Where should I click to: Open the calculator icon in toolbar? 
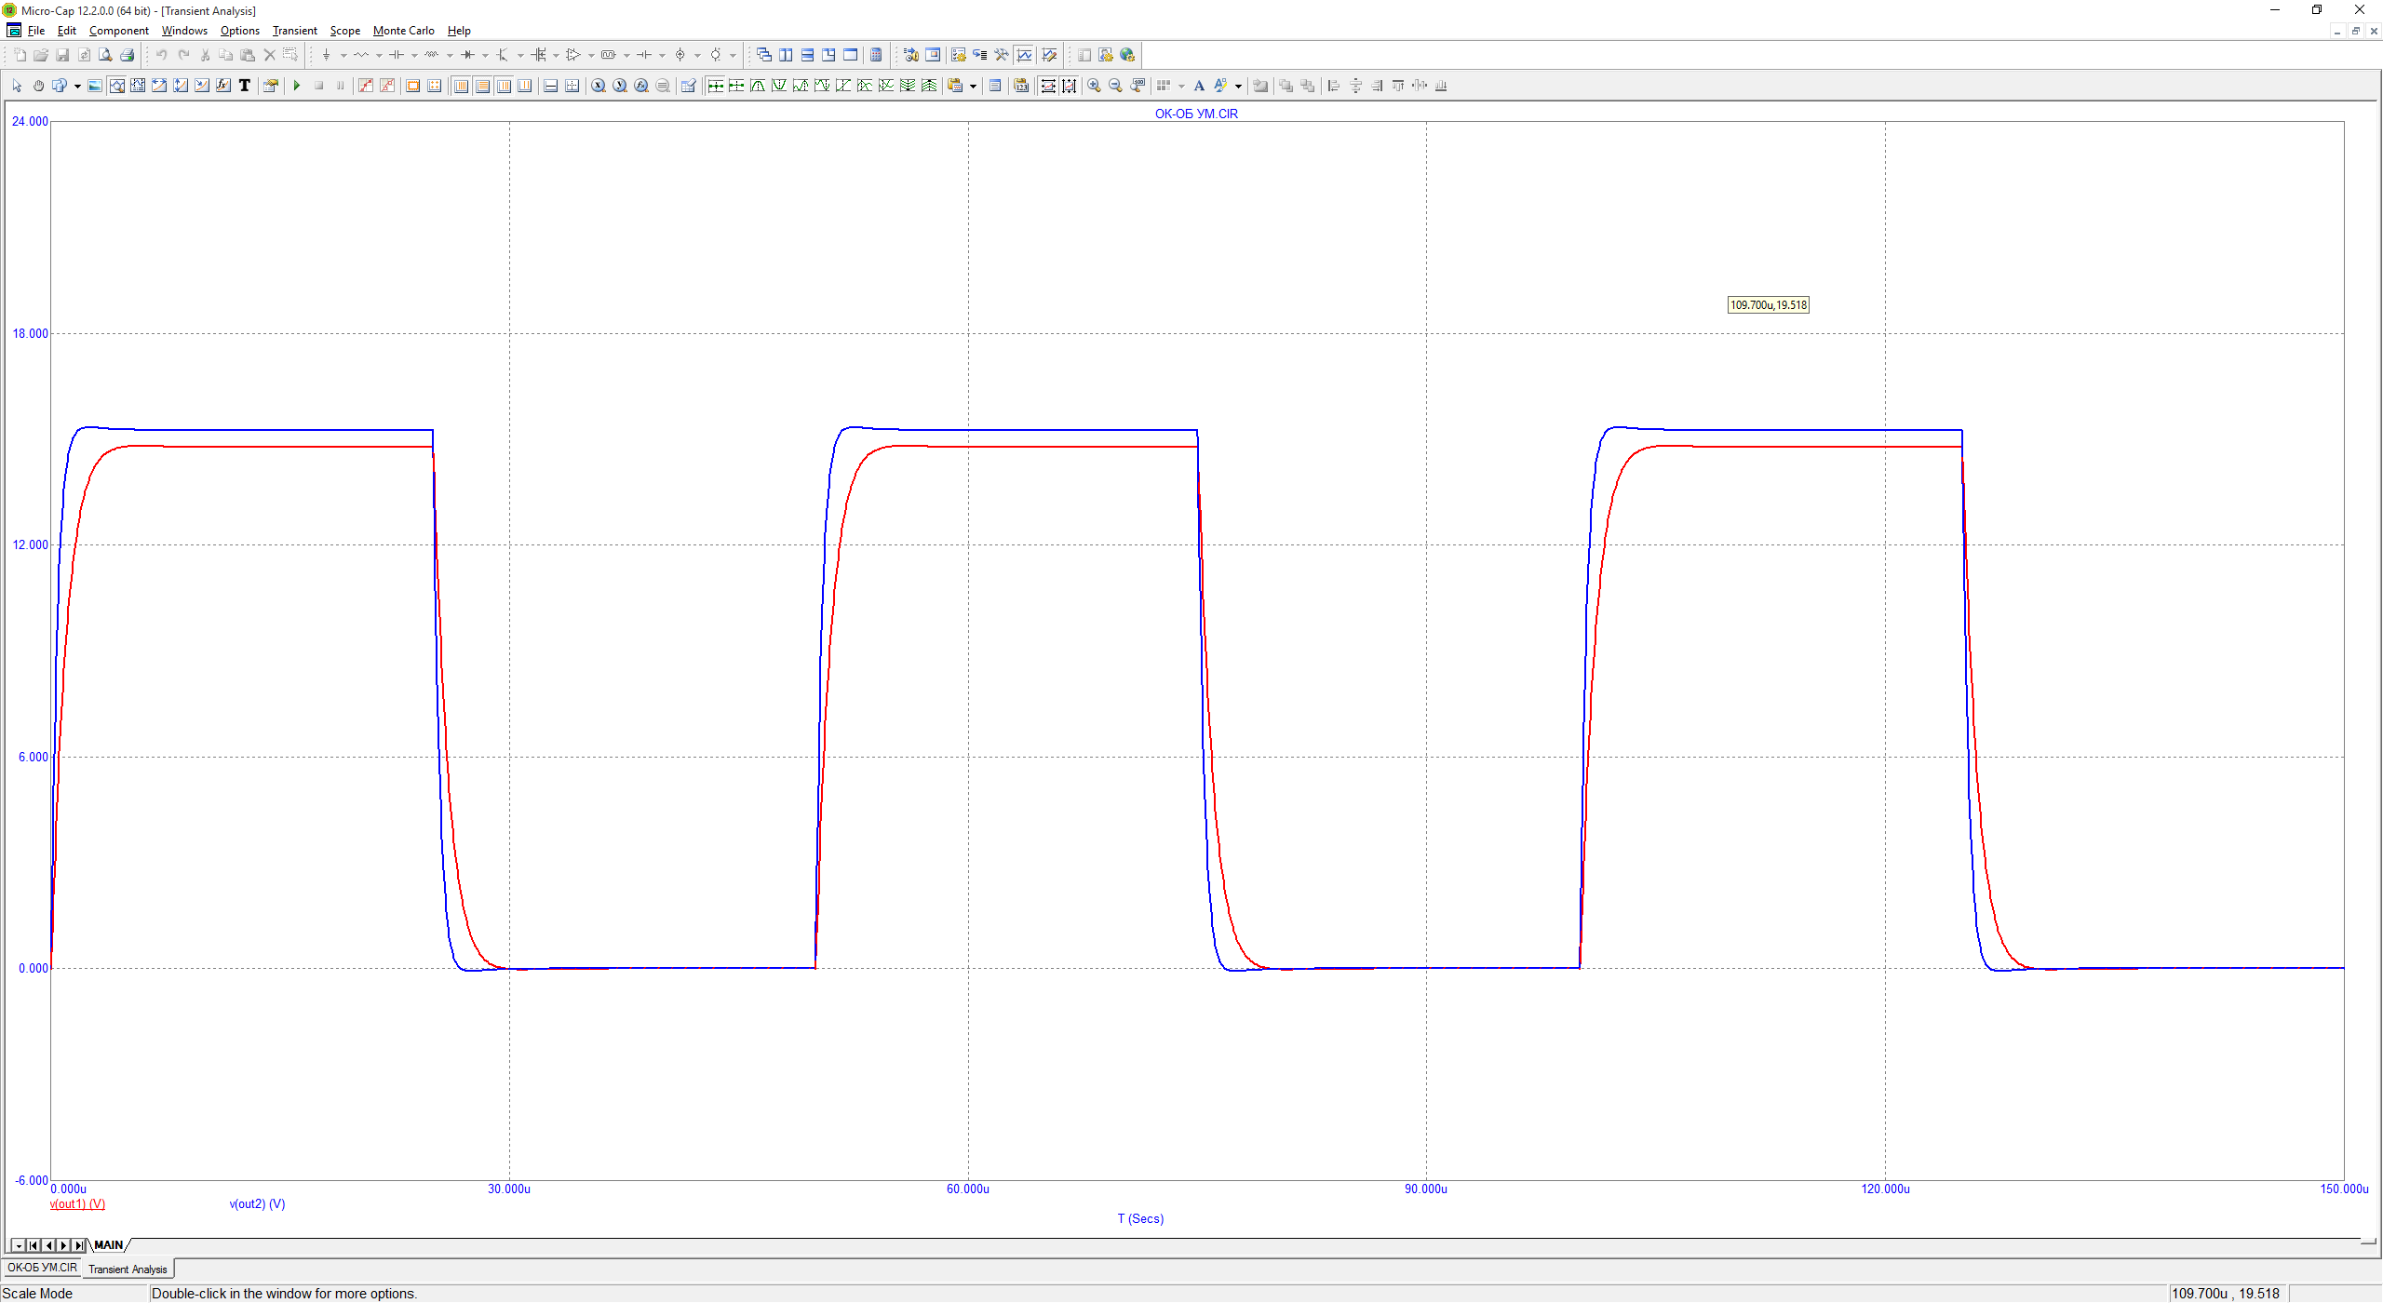point(876,55)
